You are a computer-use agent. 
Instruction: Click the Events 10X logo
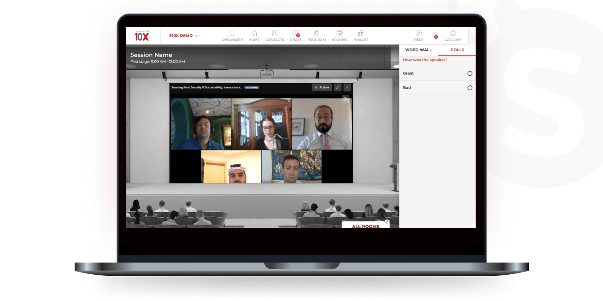[x=142, y=36]
